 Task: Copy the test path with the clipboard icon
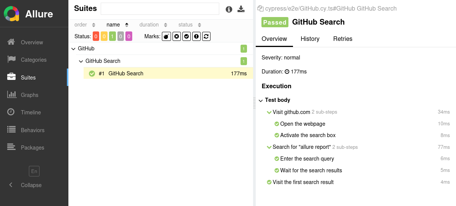coord(260,8)
